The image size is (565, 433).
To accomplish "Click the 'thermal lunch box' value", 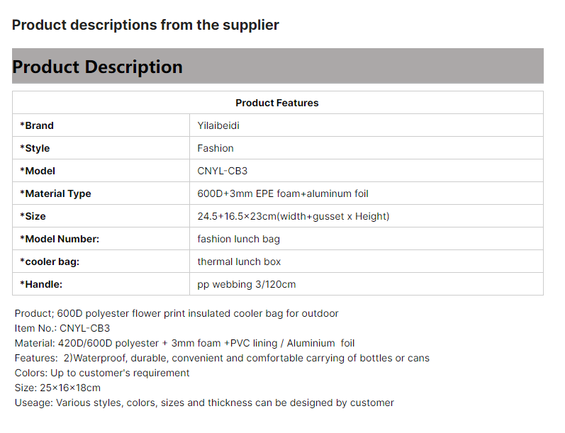I will (239, 262).
